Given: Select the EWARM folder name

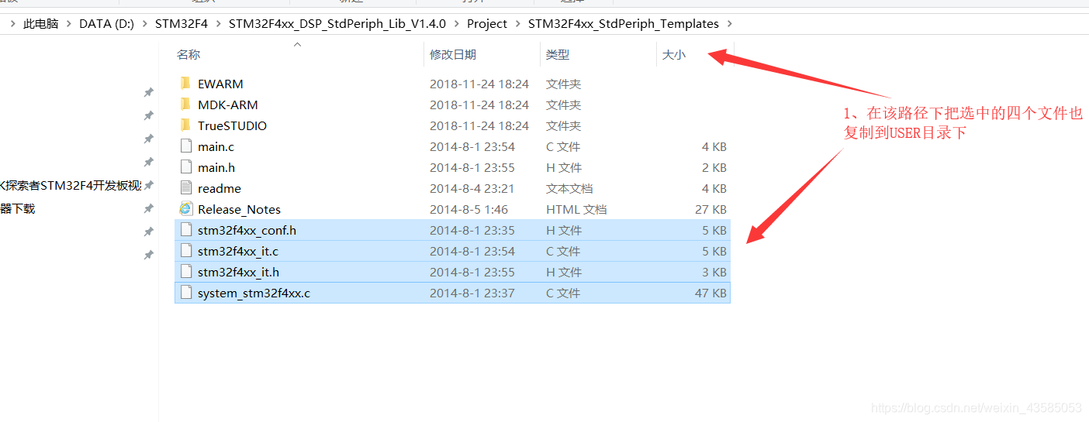Looking at the screenshot, I should tap(220, 84).
